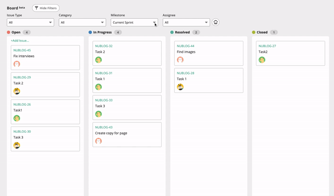The width and height of the screenshot is (334, 196).
Task: Click the teal Resolved status dot
Action: click(x=172, y=32)
